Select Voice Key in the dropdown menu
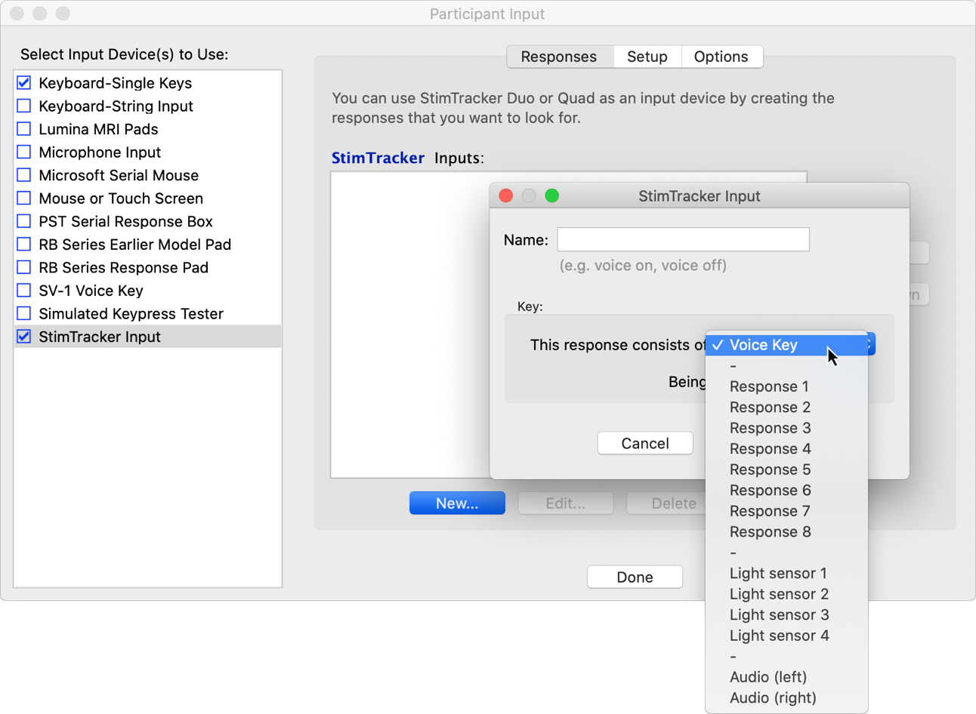Viewport: 976px width, 714px height. (763, 345)
